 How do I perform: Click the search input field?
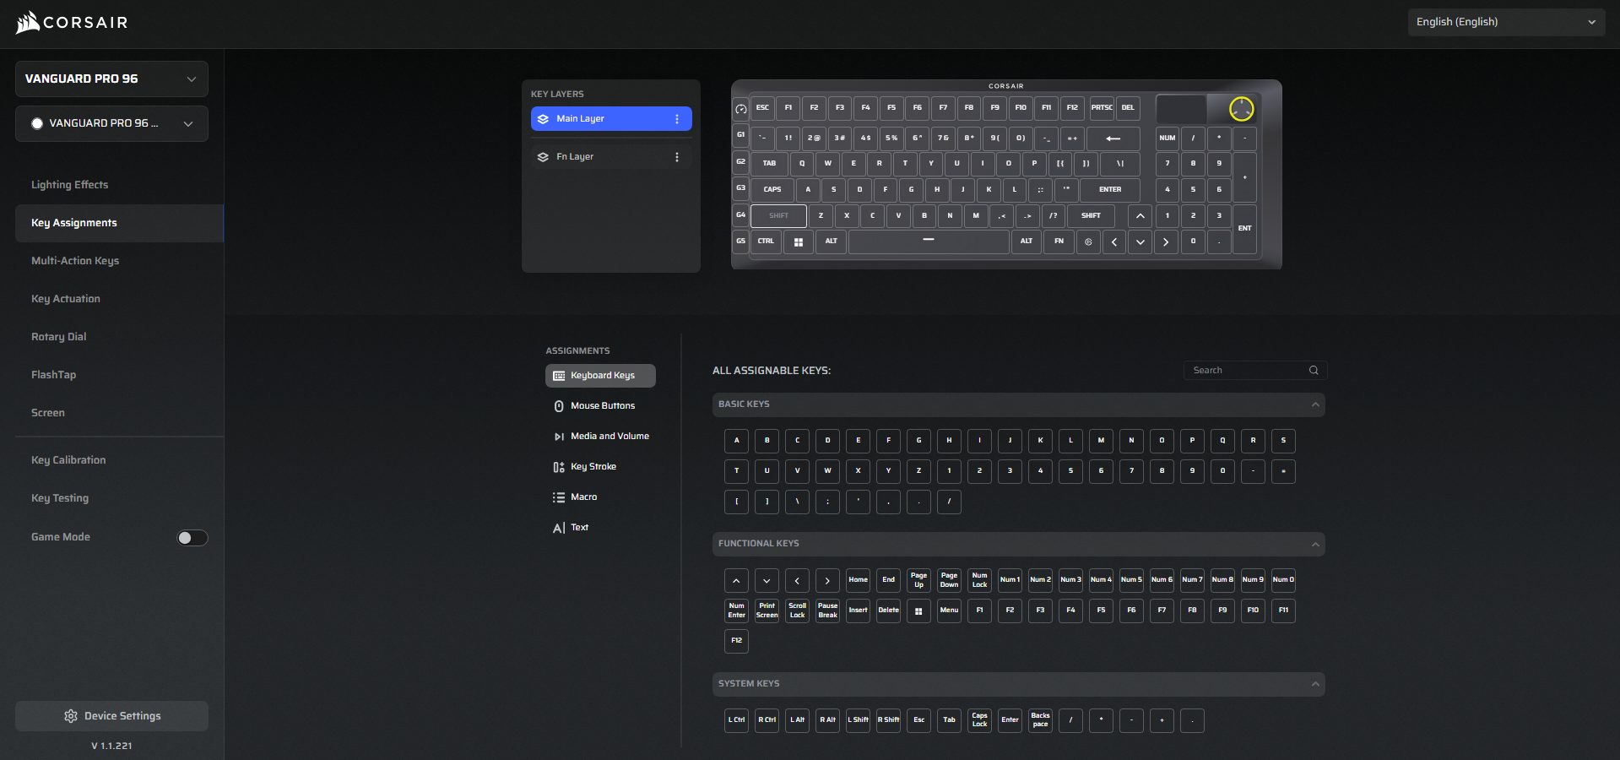[x=1255, y=371]
